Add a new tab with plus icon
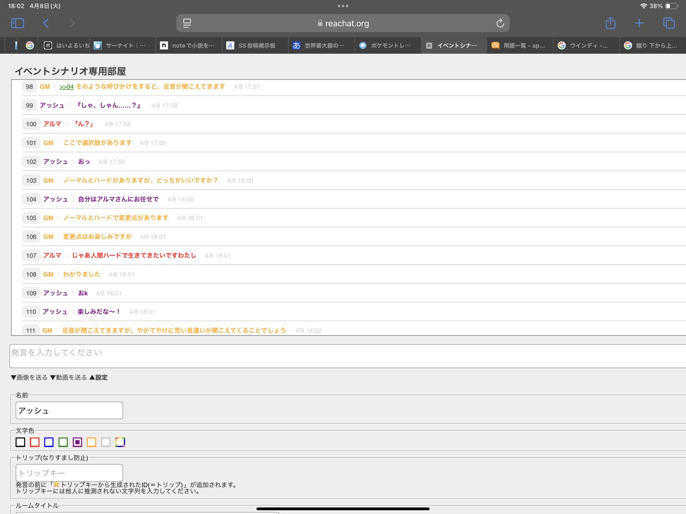 pos(639,23)
